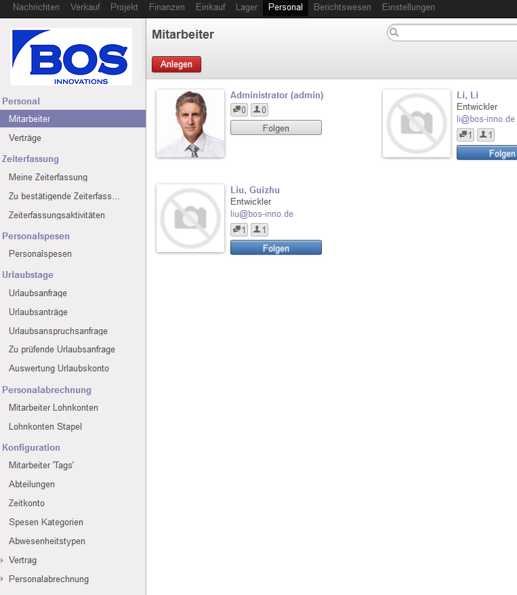Image resolution: width=517 pixels, height=595 pixels.
Task: Open Administrator's message count badge
Action: tap(239, 110)
